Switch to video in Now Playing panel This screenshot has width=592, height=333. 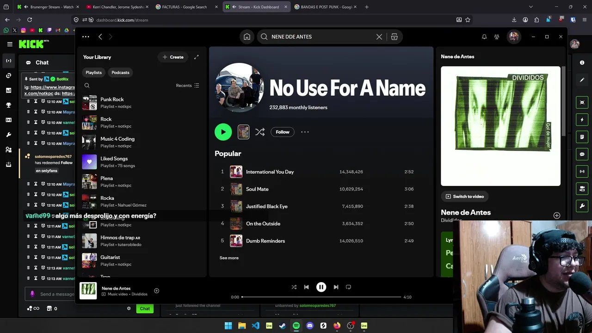pyautogui.click(x=464, y=197)
